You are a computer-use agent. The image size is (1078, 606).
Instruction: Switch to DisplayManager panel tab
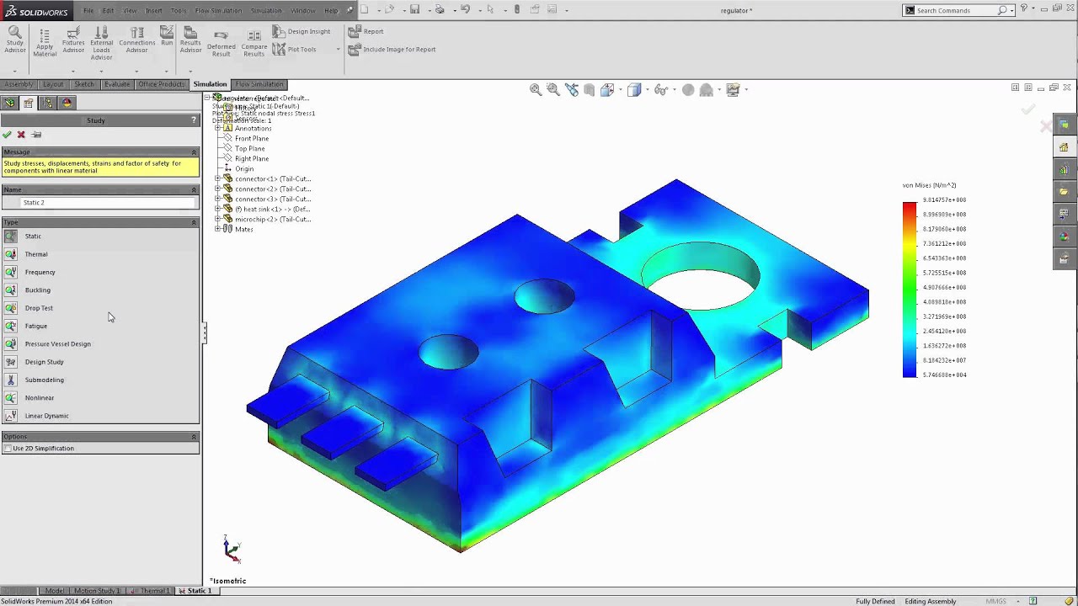point(67,103)
